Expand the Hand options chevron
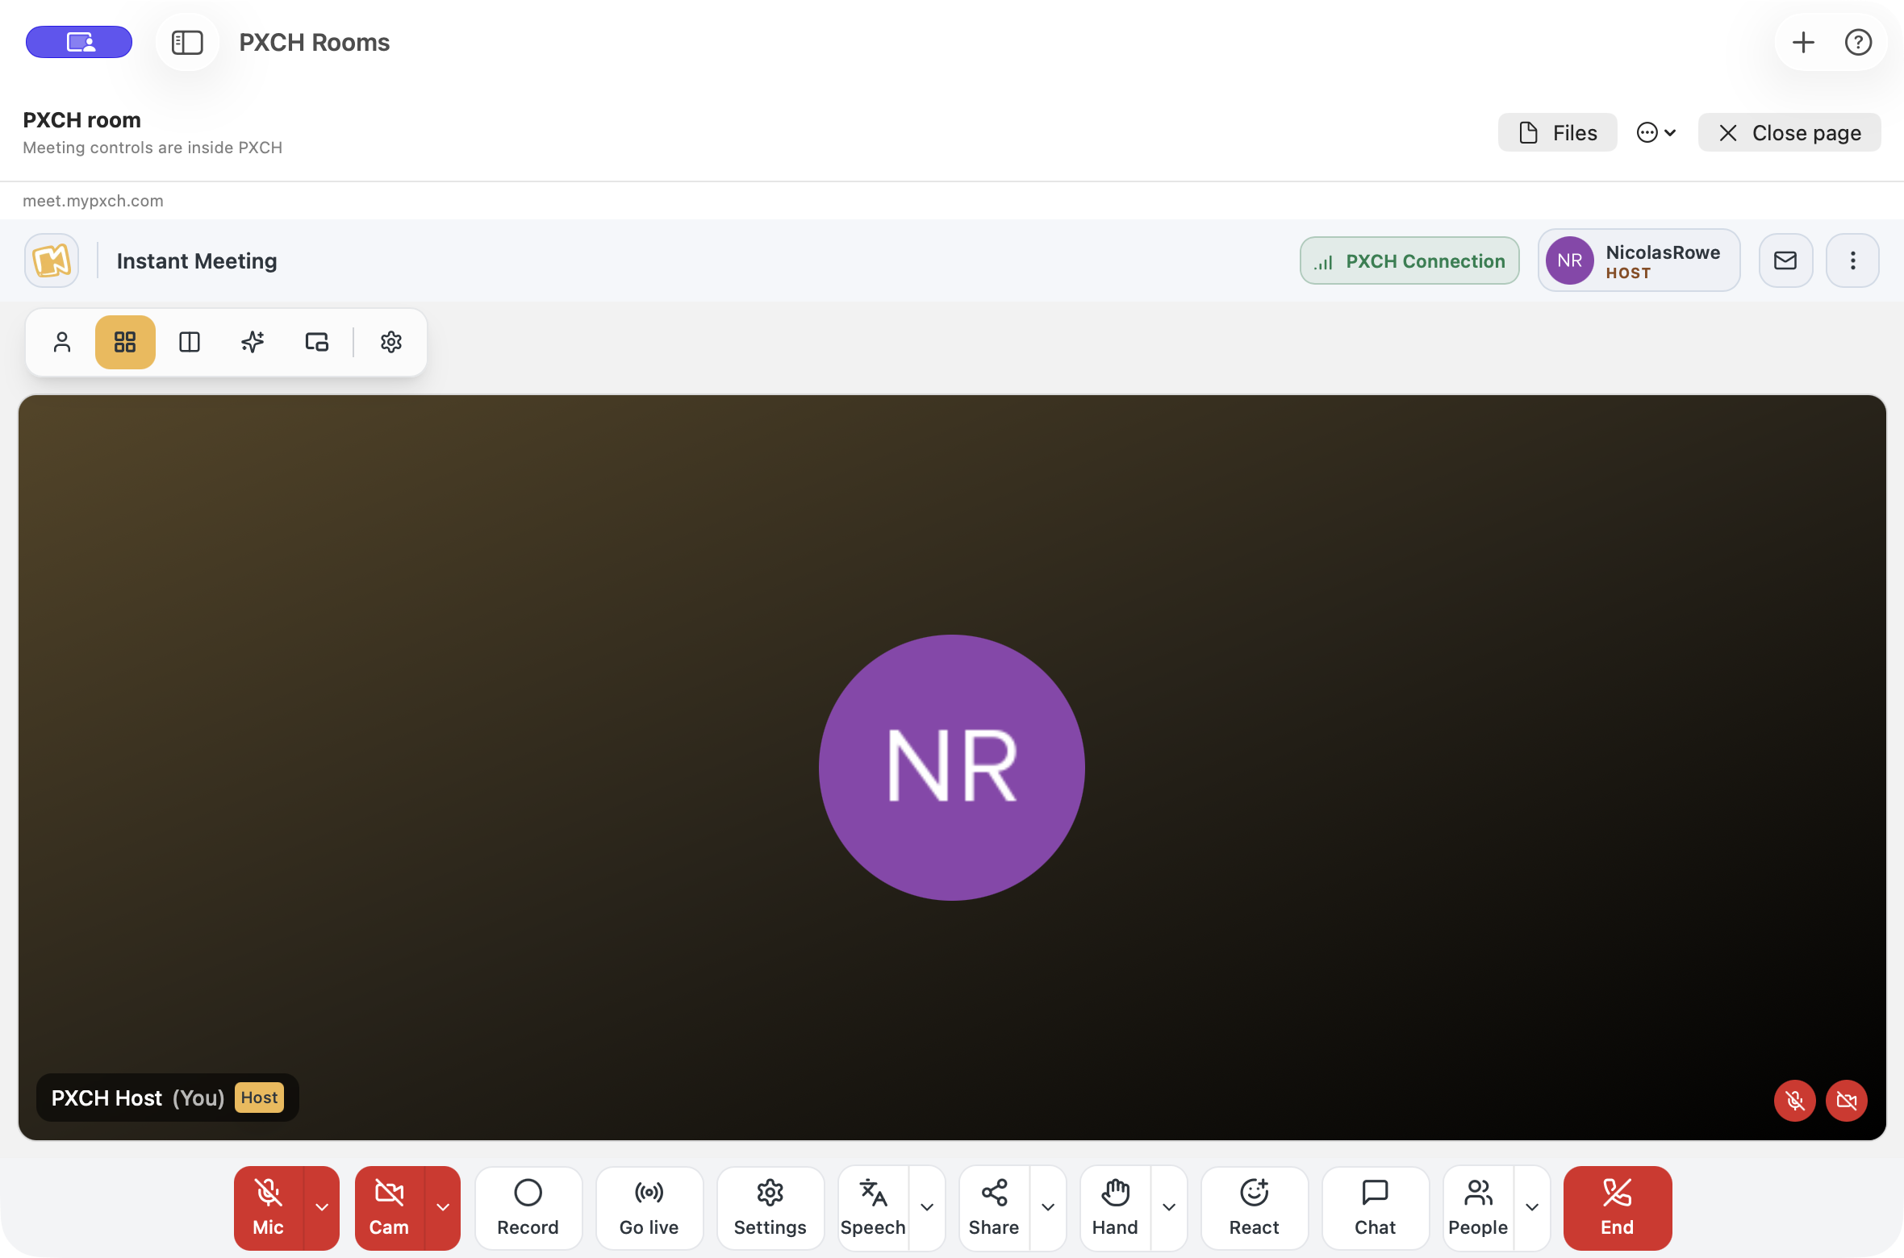Image resolution: width=1904 pixels, height=1258 pixels. click(1169, 1207)
